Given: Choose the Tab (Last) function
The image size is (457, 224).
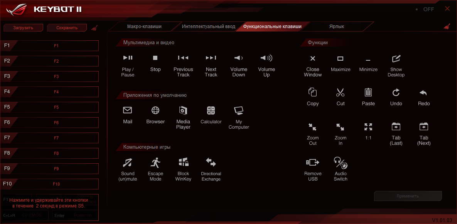Looking at the screenshot, I should coord(396,127).
